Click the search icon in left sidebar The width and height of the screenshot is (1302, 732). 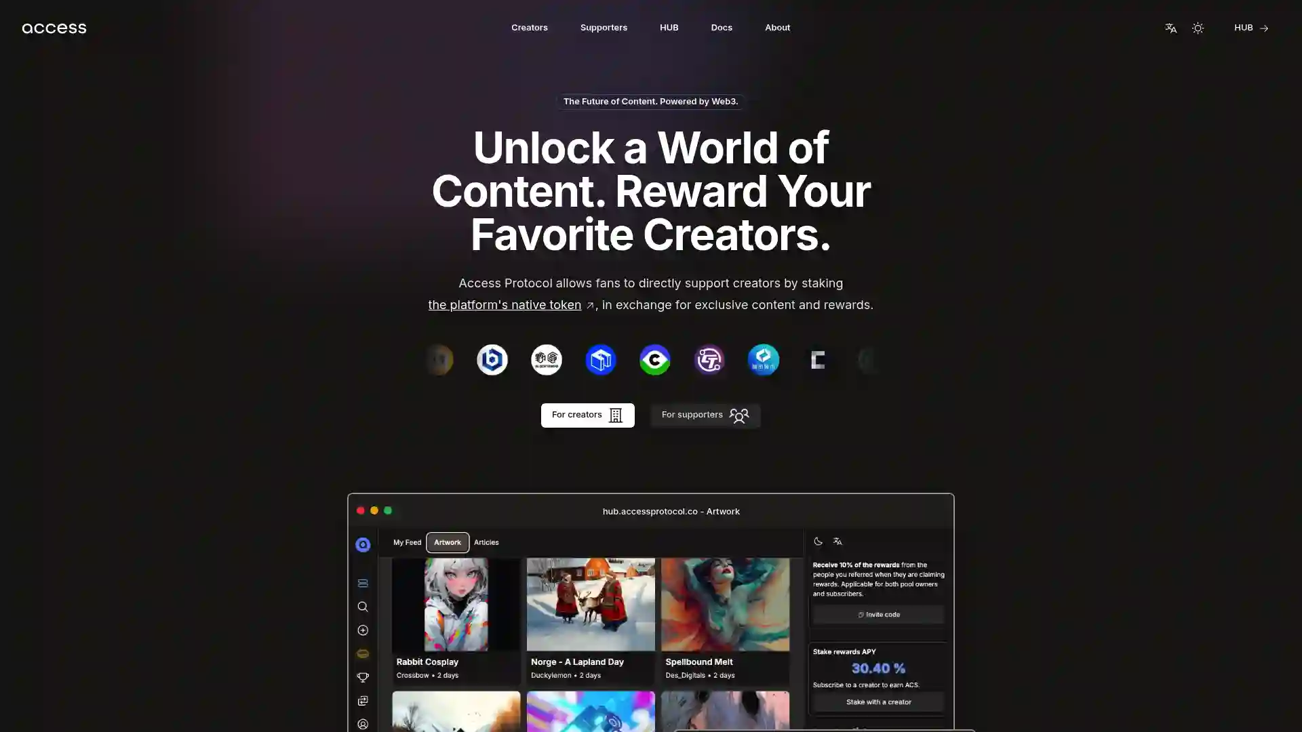[x=363, y=606]
